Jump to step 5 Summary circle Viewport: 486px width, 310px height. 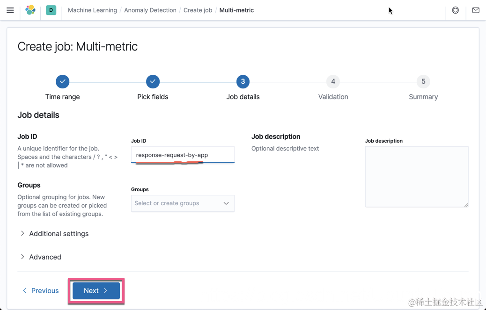tap(423, 82)
